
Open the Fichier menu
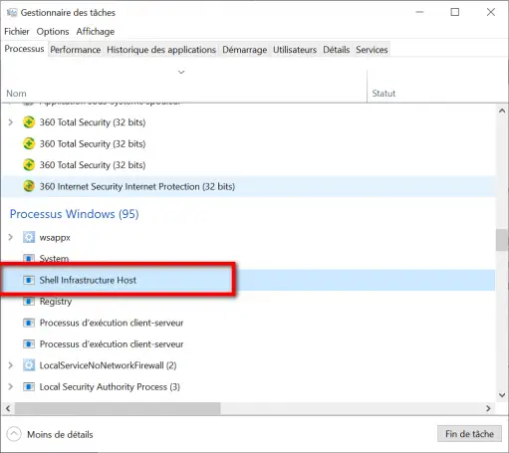point(17,32)
